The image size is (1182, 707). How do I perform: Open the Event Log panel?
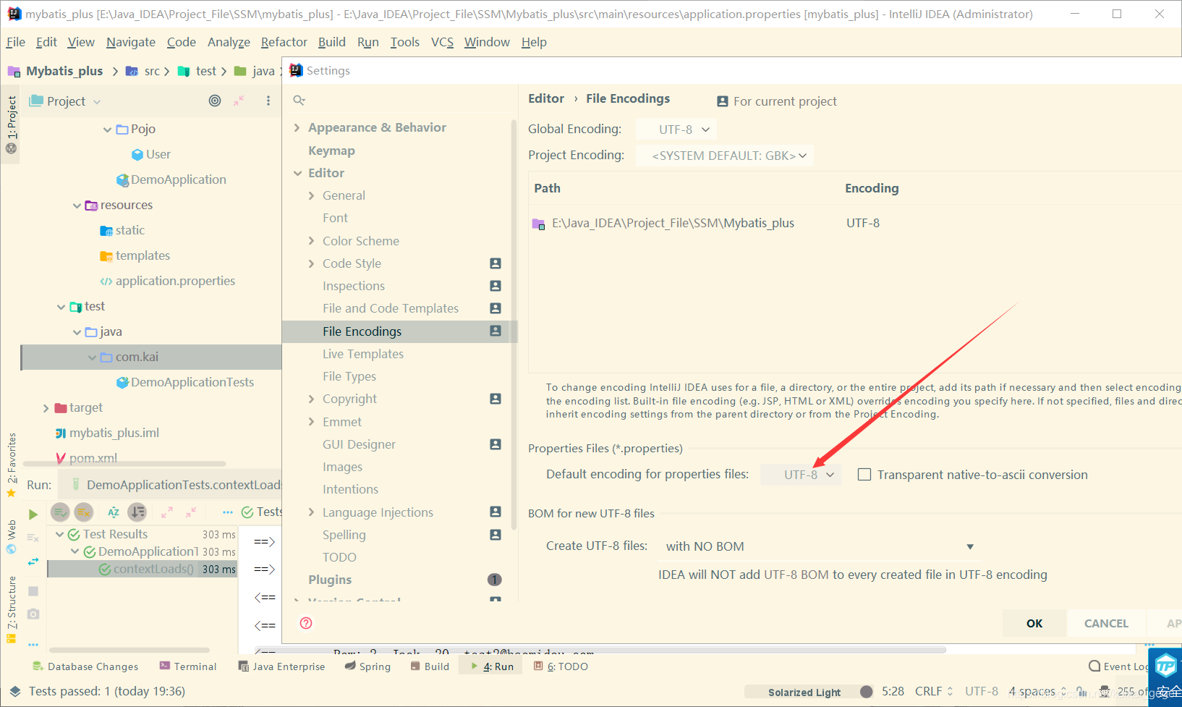[x=1118, y=666]
